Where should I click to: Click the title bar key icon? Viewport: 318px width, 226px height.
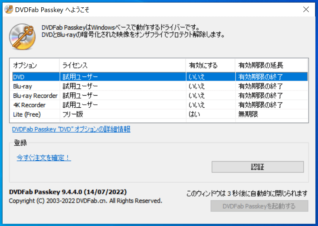8,10
